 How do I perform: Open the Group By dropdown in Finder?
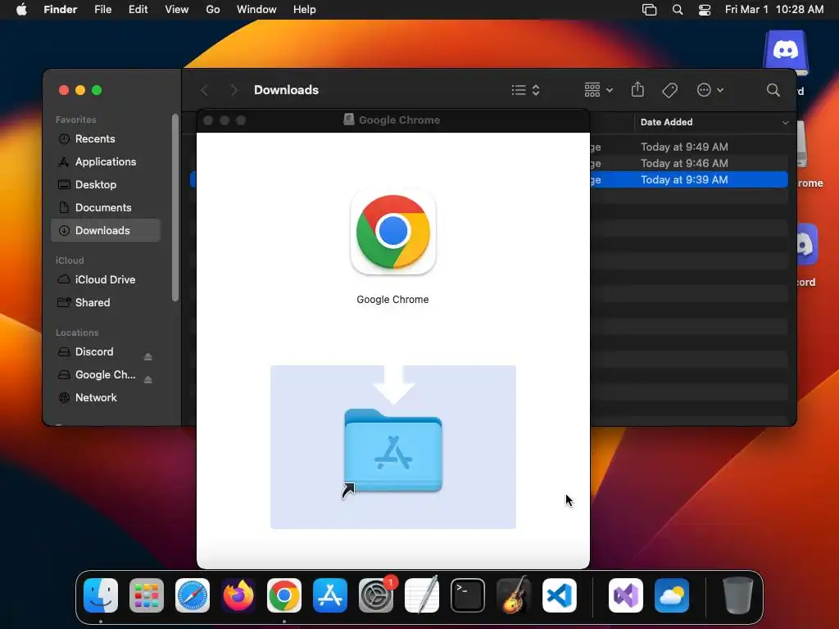tap(598, 90)
